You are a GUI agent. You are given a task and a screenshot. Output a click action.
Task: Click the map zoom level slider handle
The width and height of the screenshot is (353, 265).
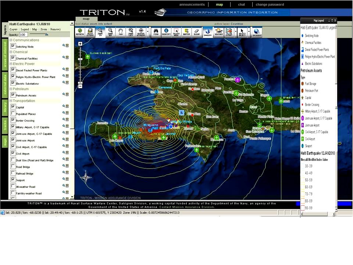(x=80, y=59)
